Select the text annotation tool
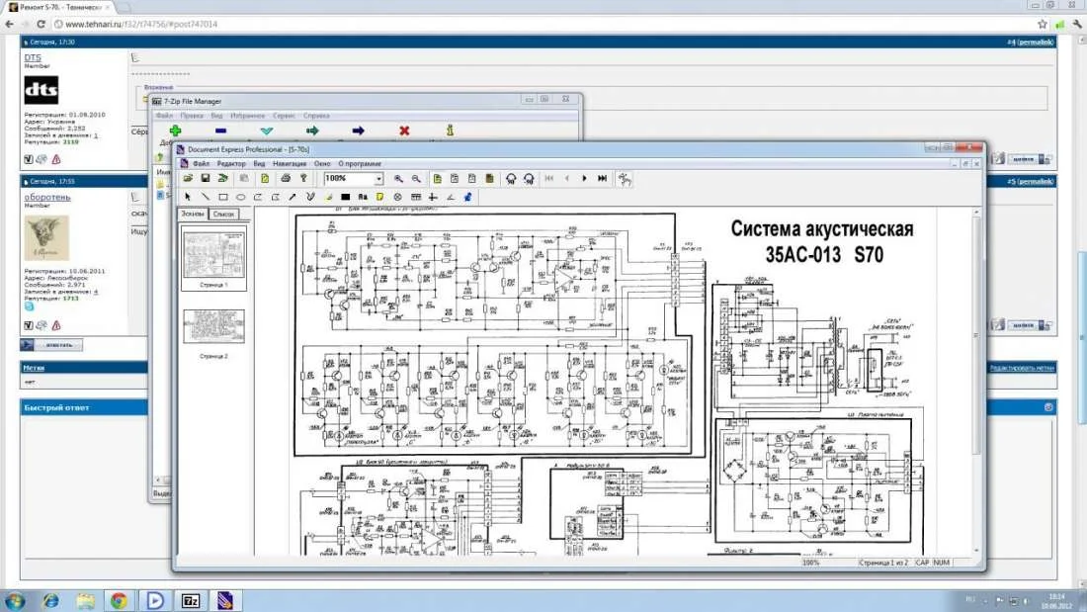 click(x=363, y=197)
